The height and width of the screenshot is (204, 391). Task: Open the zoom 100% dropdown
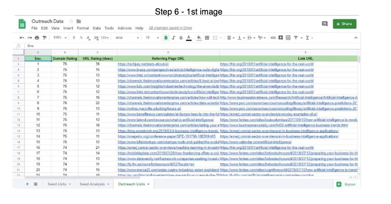[60, 37]
